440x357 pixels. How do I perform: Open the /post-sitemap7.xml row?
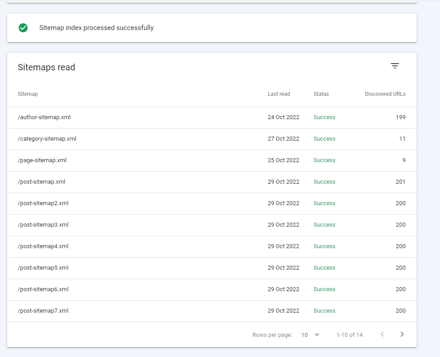(x=43, y=311)
